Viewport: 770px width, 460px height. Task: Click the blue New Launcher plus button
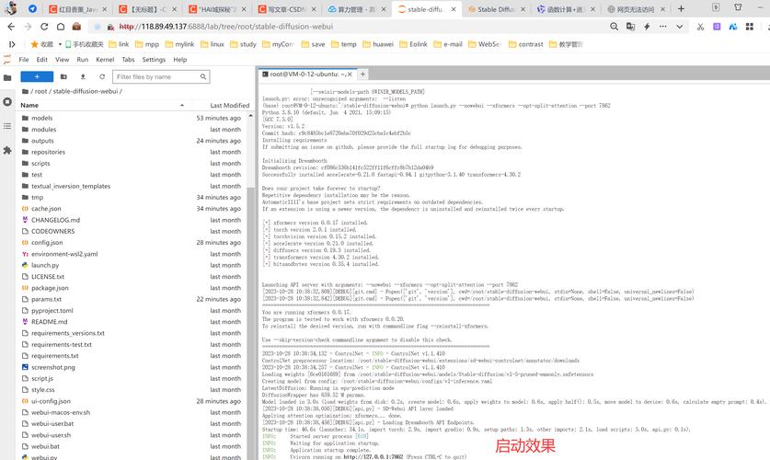pyautogui.click(x=37, y=76)
